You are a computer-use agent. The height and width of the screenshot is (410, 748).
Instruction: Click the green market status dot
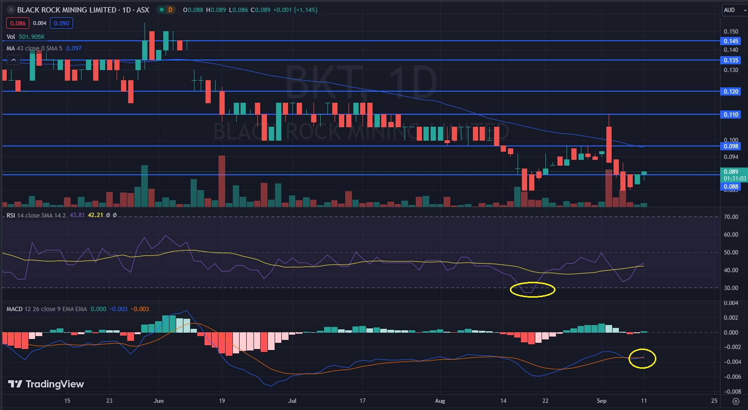tap(161, 10)
